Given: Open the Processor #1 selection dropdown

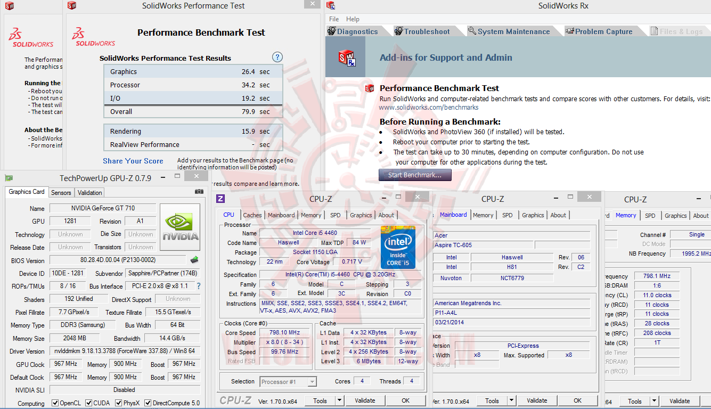Looking at the screenshot, I should tap(288, 381).
